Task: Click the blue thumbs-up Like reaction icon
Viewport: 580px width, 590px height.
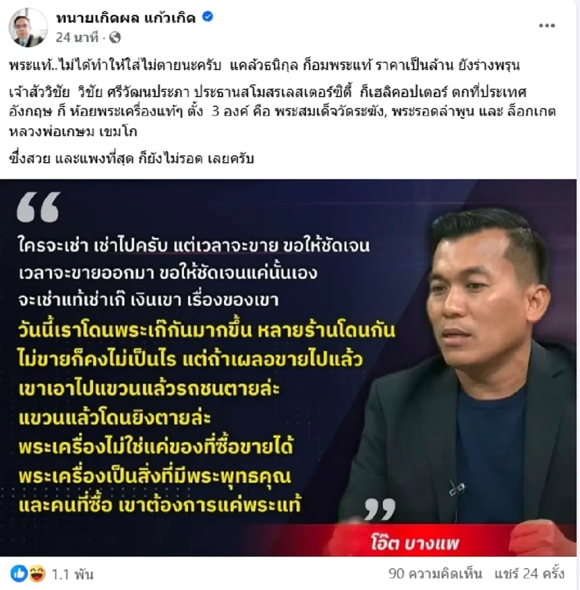Action: click(x=20, y=574)
